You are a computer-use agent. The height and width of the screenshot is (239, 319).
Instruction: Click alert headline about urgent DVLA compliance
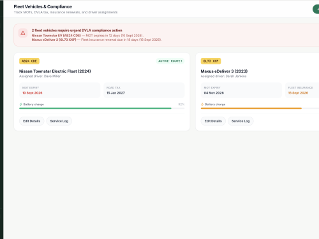pos(77,31)
